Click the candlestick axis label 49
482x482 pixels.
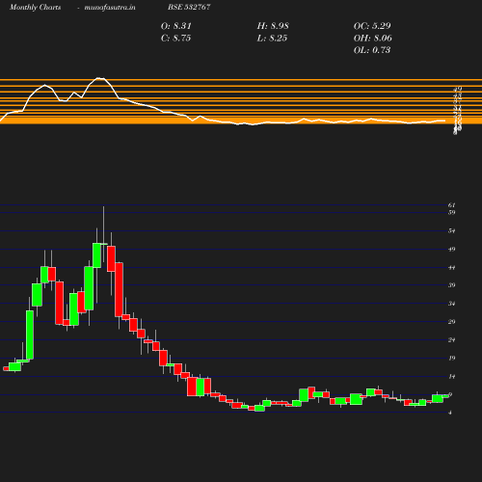pyautogui.click(x=451, y=249)
